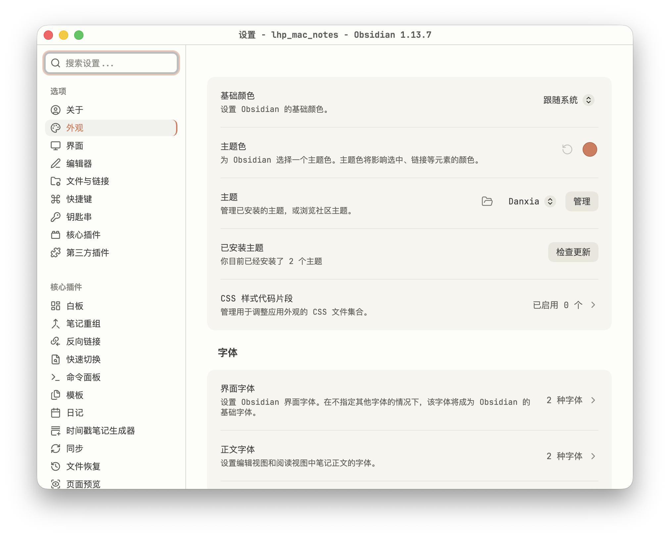Click the 检查更新 button
Image resolution: width=670 pixels, height=538 pixels.
[573, 252]
